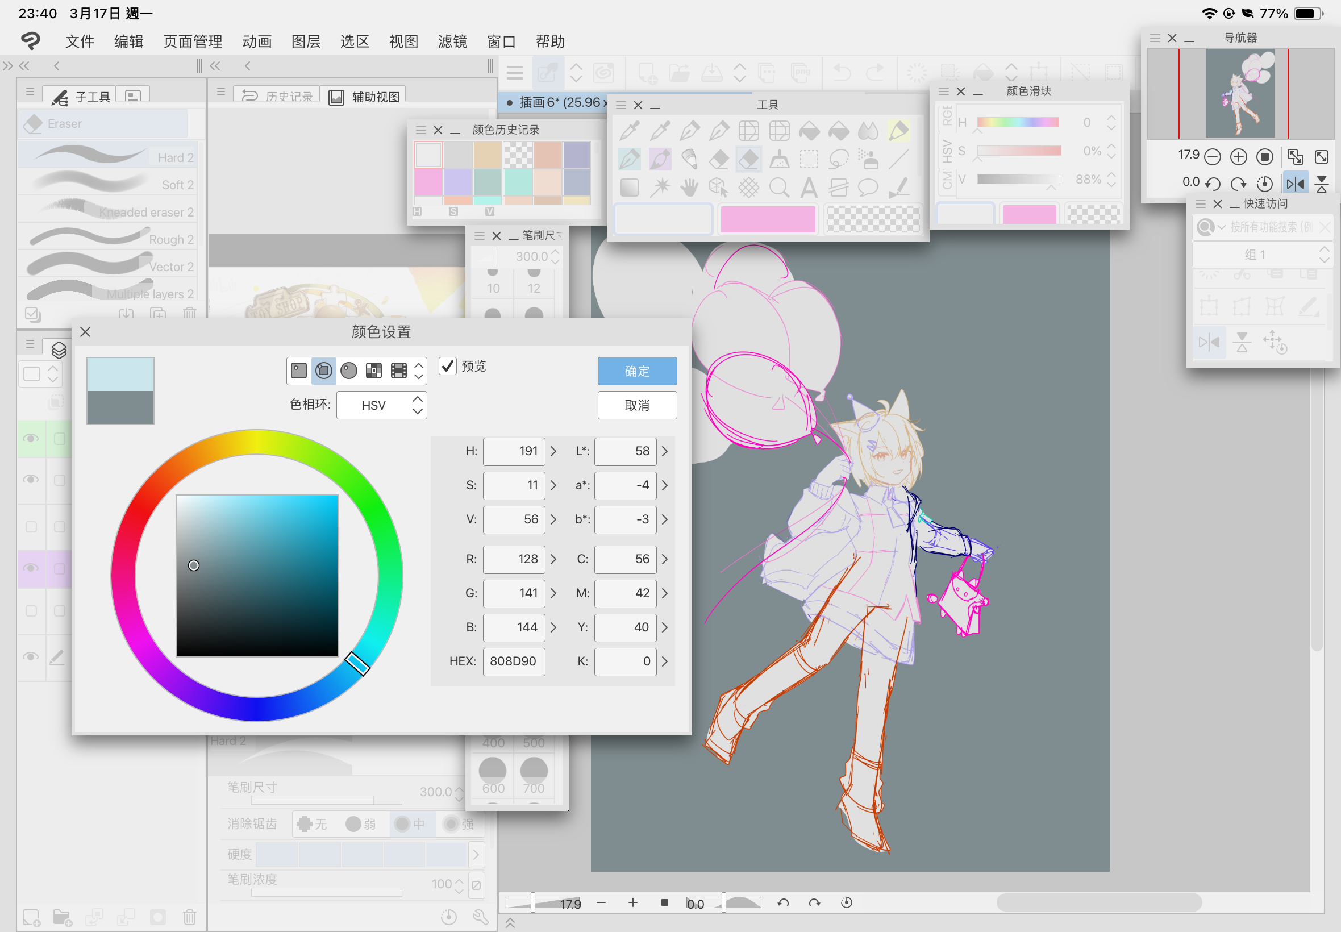Select the Blend droplets tool icon
Image resolution: width=1341 pixels, height=932 pixels.
[868, 131]
